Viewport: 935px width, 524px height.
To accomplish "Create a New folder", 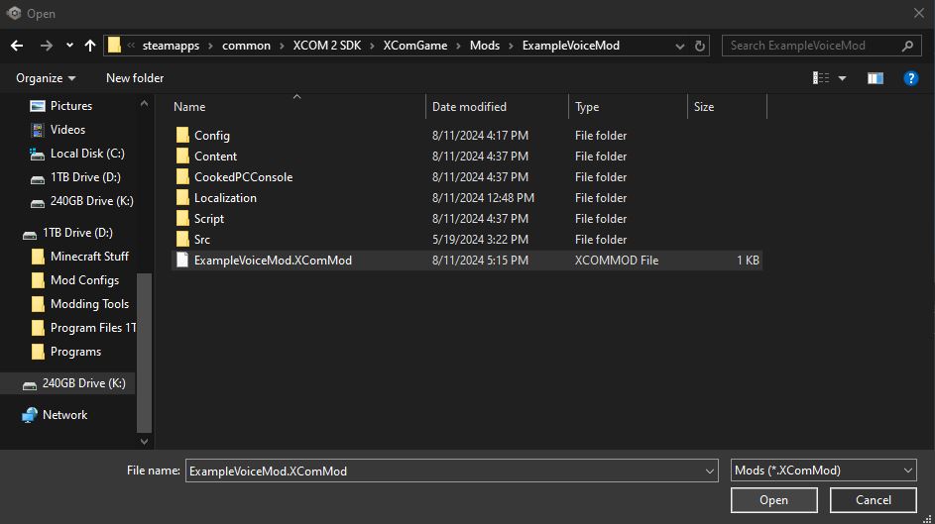I will coord(135,78).
